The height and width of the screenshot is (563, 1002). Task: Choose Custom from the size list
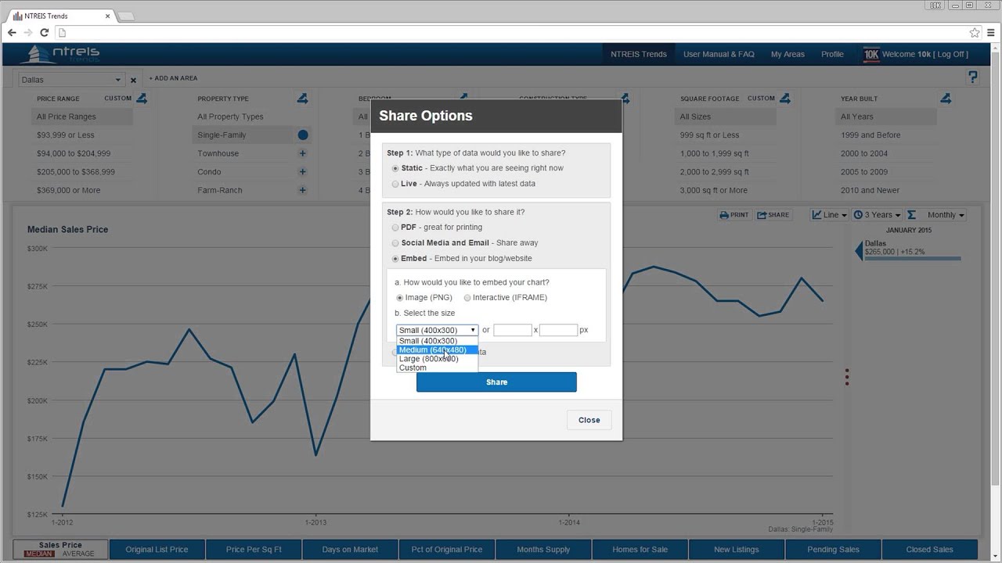coord(437,368)
